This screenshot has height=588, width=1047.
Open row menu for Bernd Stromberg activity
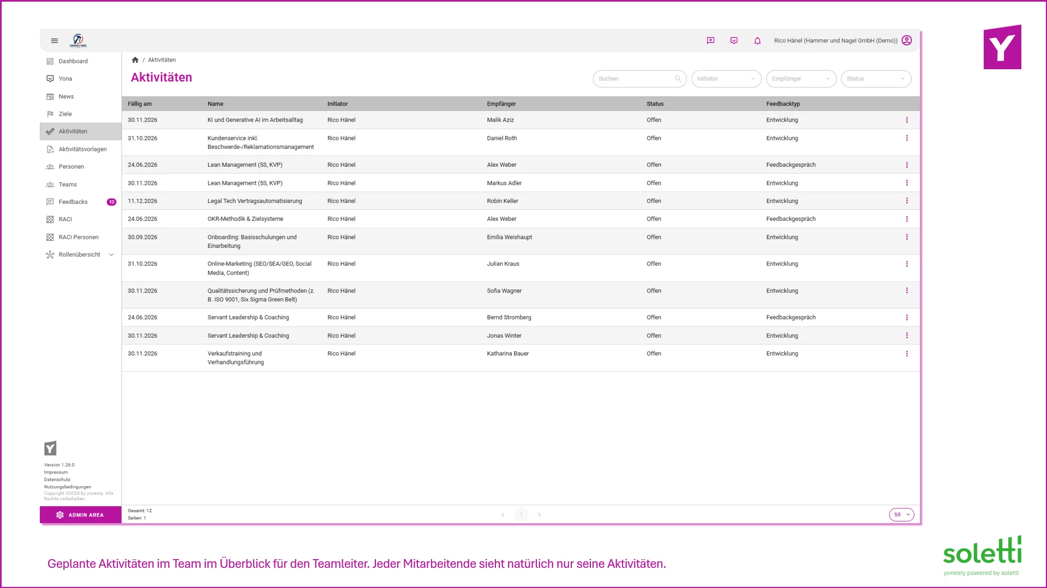[907, 318]
